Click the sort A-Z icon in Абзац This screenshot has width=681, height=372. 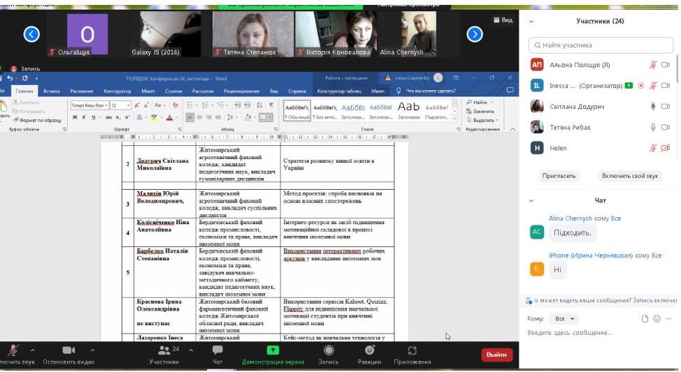tap(259, 105)
